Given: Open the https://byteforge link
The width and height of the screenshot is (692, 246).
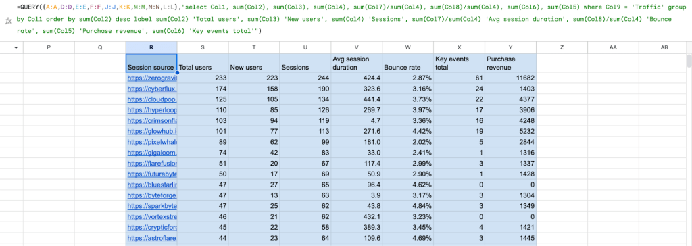Looking at the screenshot, I should click(152, 195).
